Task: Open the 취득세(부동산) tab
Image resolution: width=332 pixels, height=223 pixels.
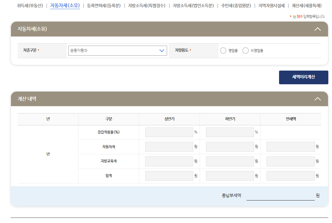Action: [x=30, y=6]
